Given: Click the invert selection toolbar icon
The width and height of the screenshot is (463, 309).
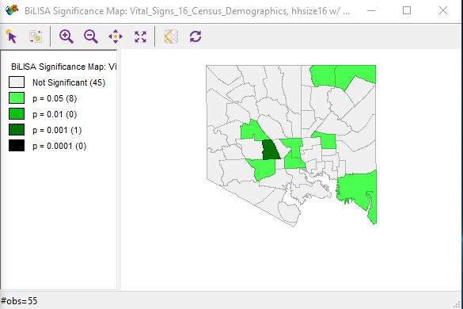Looking at the screenshot, I should (x=36, y=36).
